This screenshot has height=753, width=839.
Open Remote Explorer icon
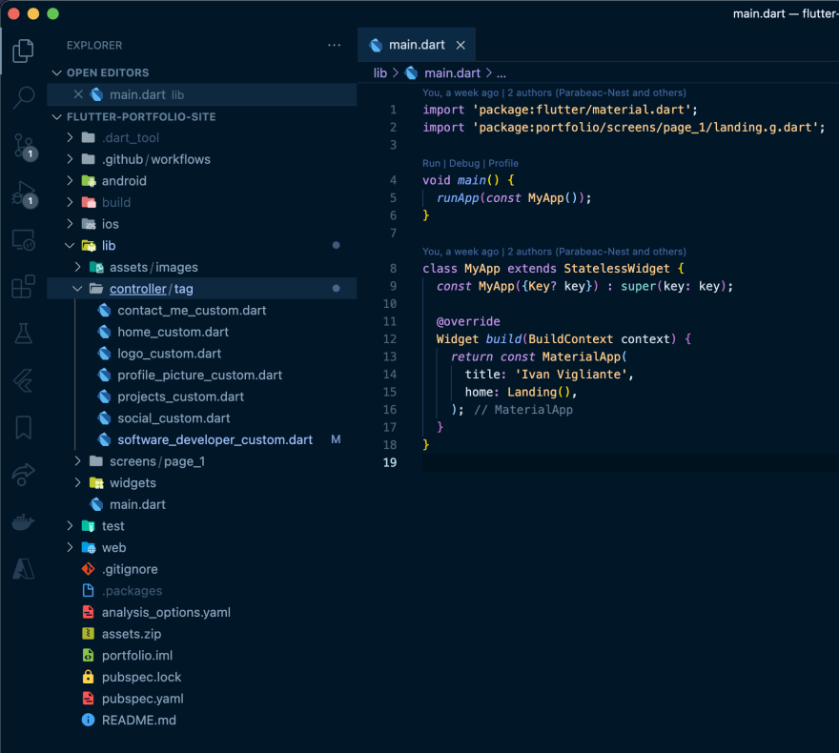pos(23,240)
